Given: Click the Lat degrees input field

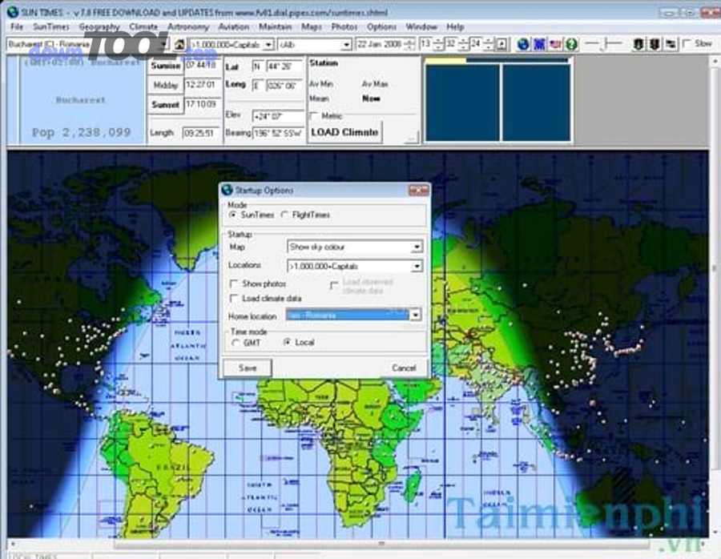Looking at the screenshot, I should [284, 66].
